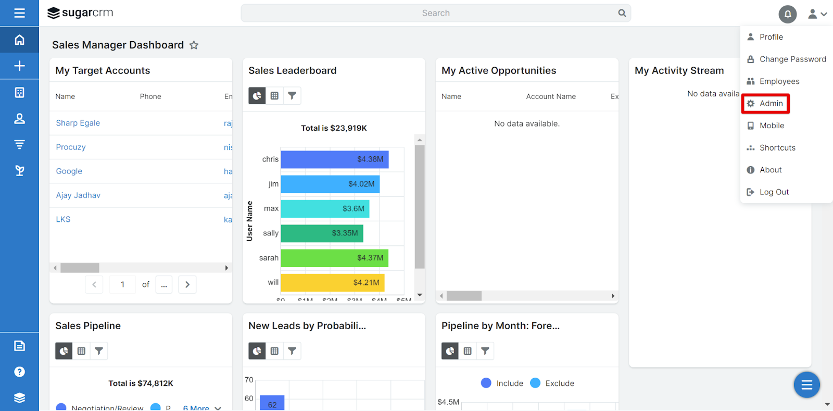Open Leads sprout icon in sidebar
The width and height of the screenshot is (833, 411).
19,170
